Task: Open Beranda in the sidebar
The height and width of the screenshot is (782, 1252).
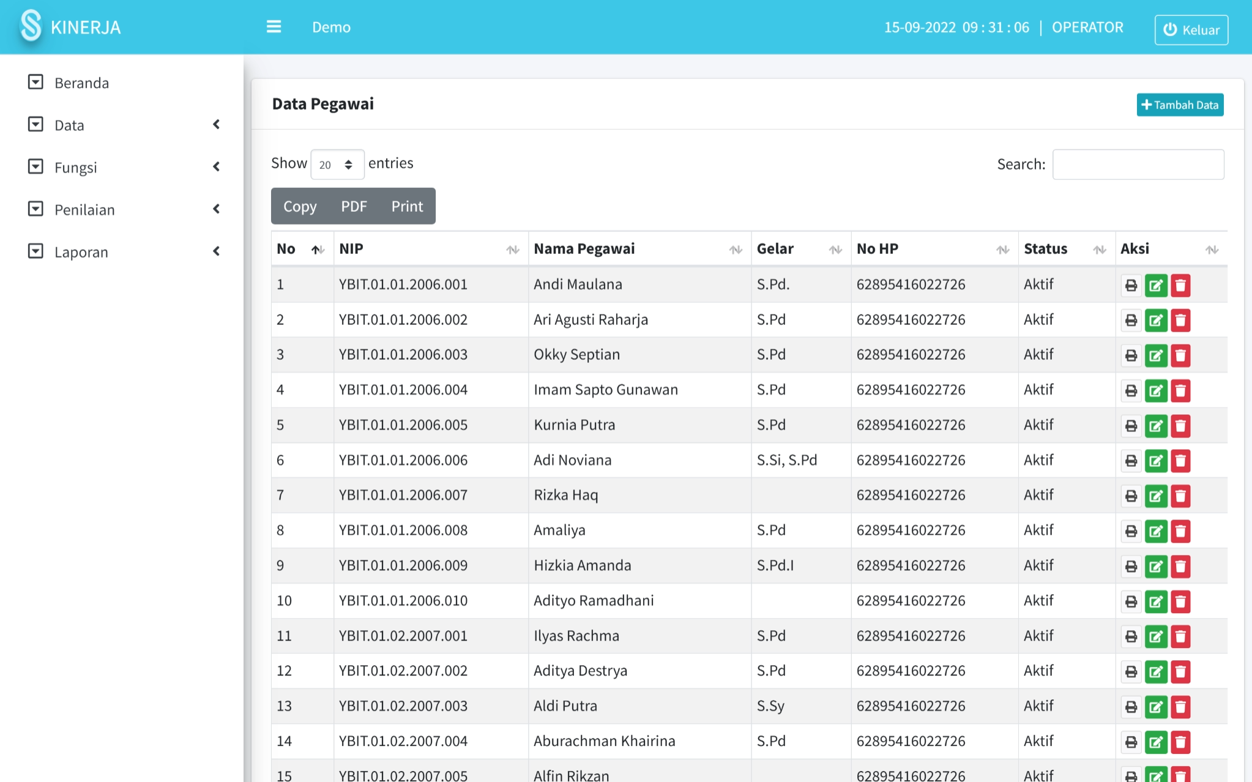Action: pos(81,83)
